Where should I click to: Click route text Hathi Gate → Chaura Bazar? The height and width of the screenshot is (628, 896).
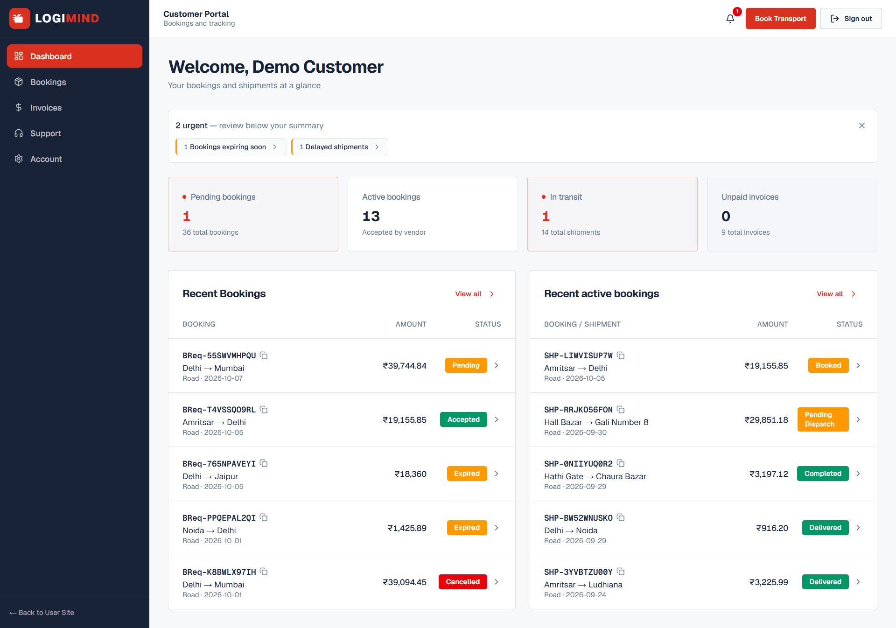(x=595, y=476)
